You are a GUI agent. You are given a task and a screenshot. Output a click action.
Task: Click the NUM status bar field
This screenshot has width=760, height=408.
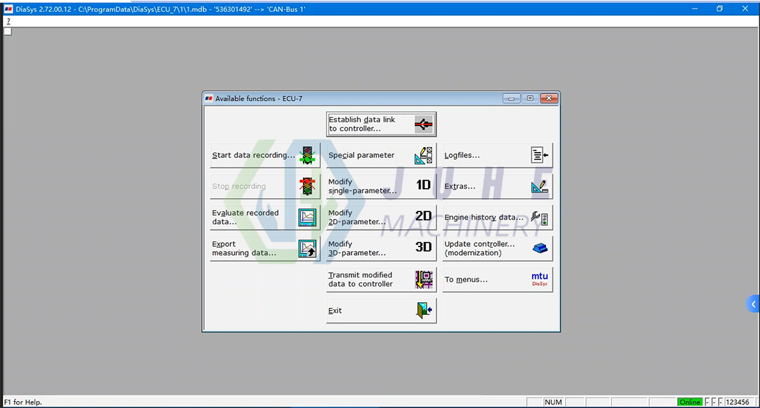click(x=553, y=402)
